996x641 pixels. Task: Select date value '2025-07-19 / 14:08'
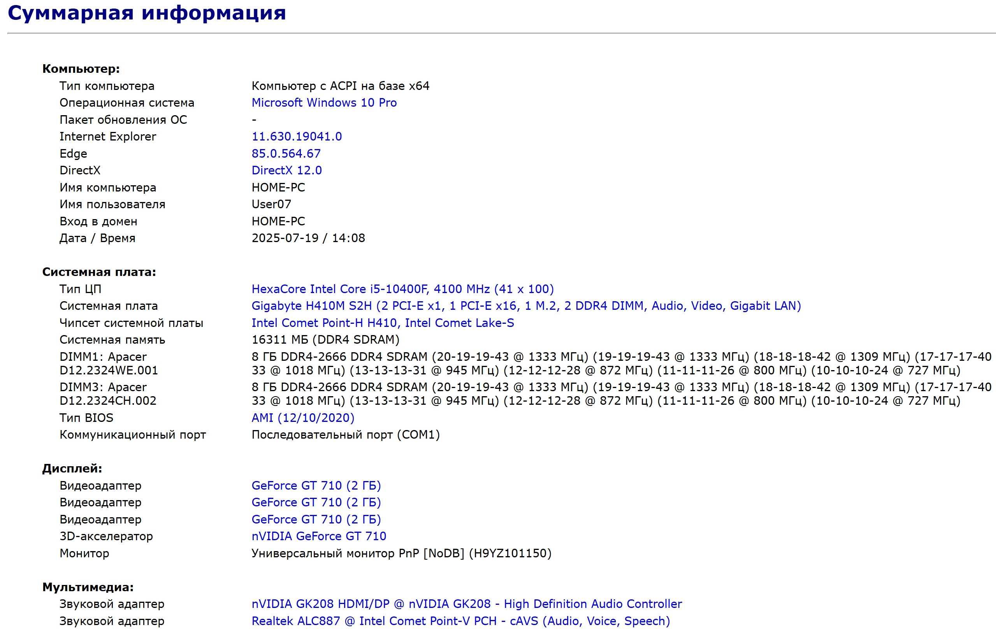[x=308, y=238]
